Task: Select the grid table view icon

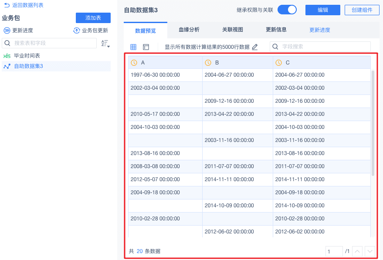Action: (133, 47)
